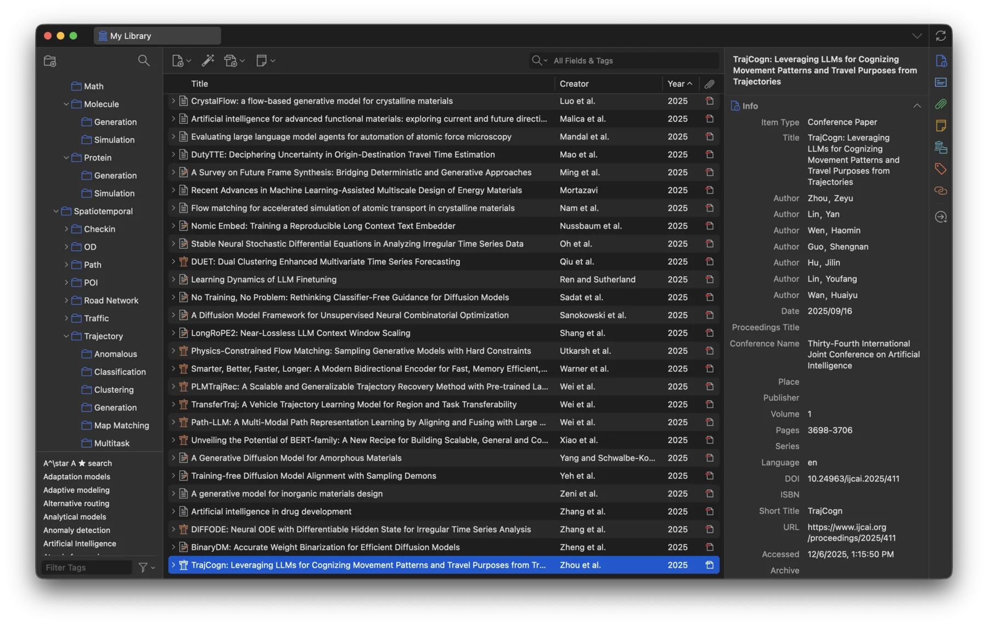Collapse the Molecule collection
Screen dimensions: 988x626
[x=66, y=104]
